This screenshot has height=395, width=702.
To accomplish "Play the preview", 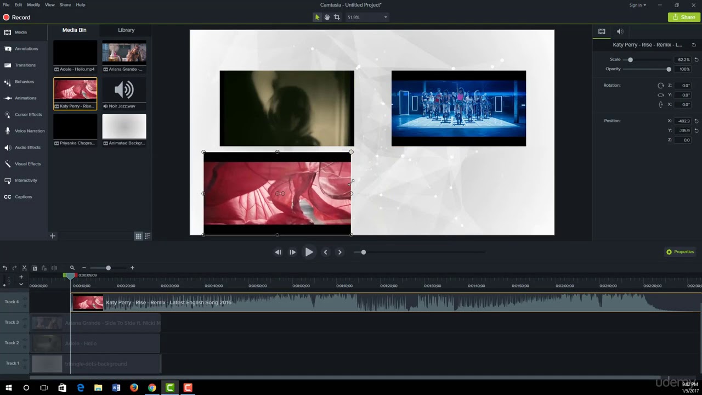I will click(x=309, y=252).
